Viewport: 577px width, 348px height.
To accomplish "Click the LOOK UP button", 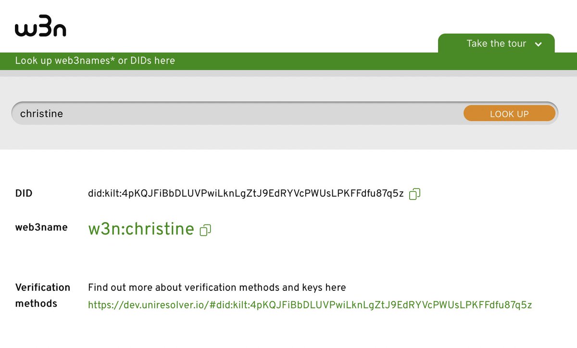I will pyautogui.click(x=509, y=114).
